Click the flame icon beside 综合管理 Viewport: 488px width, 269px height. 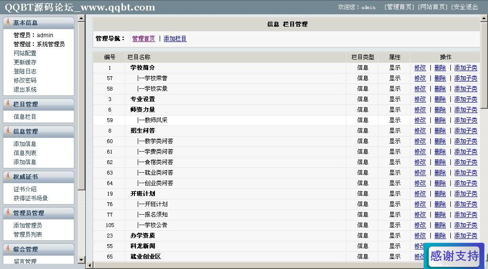point(8,249)
